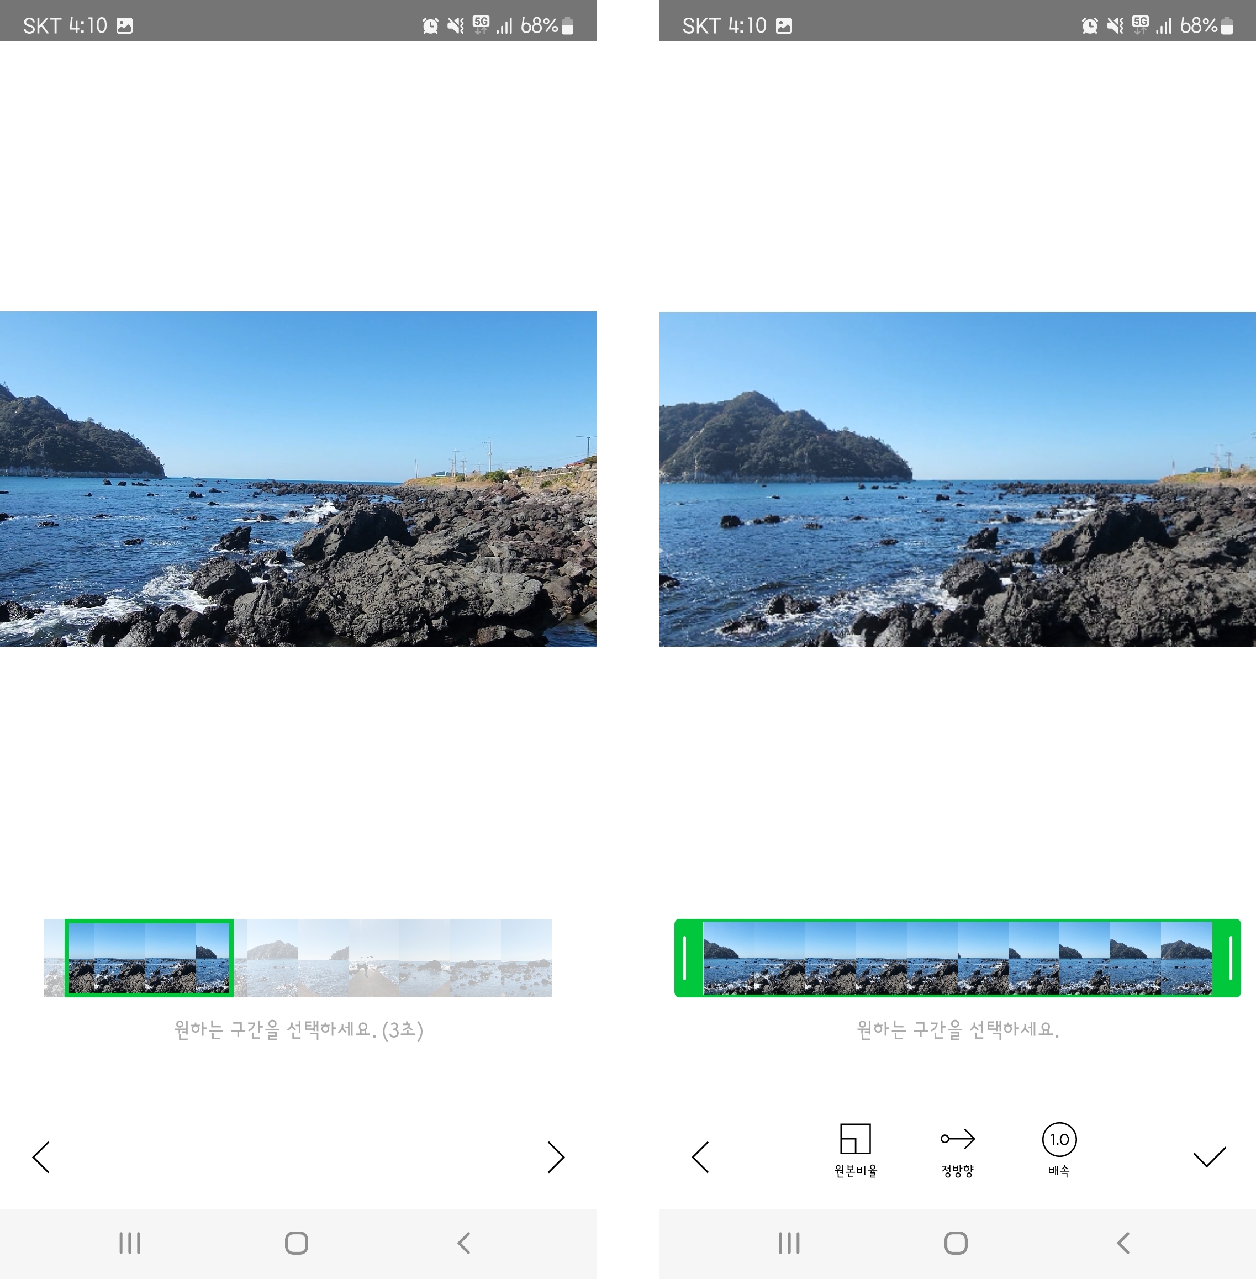Tap the 원본비율 aspect ratio icon

855,1139
